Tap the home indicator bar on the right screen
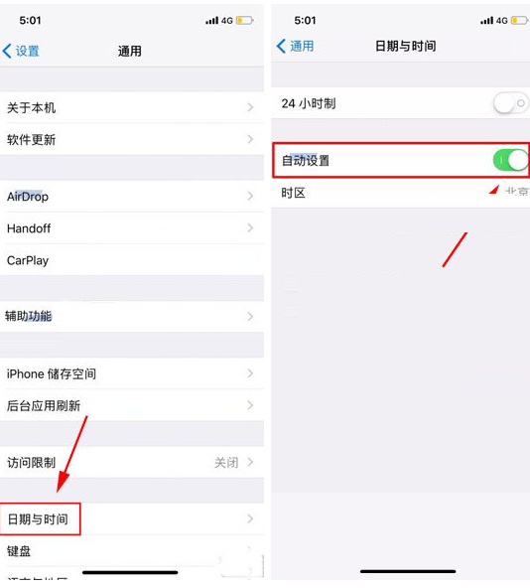The width and height of the screenshot is (530, 588). click(x=408, y=571)
